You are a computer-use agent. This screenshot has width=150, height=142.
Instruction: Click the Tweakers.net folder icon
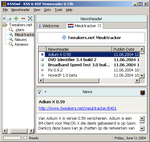(5, 25)
